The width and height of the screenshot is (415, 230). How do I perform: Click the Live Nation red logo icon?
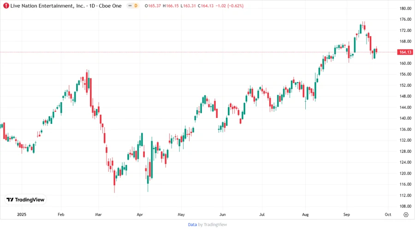tap(6, 6)
